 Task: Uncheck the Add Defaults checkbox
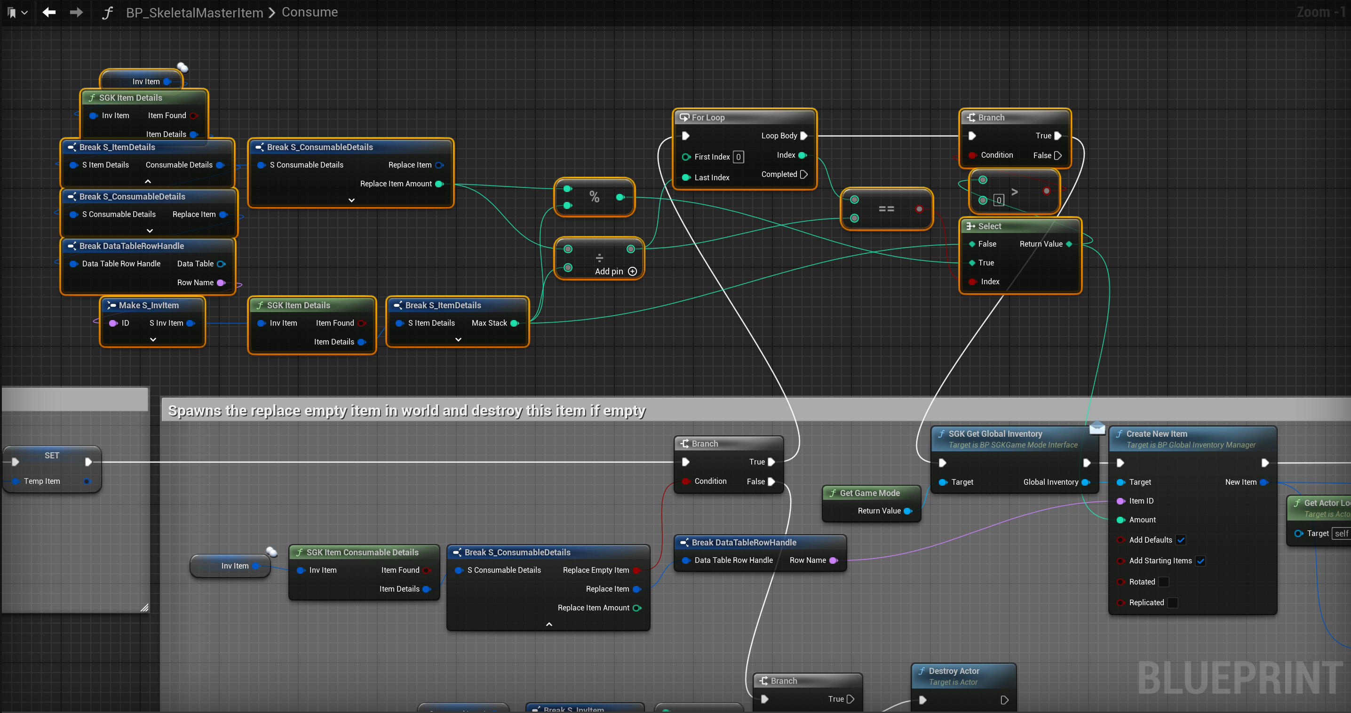click(1181, 540)
